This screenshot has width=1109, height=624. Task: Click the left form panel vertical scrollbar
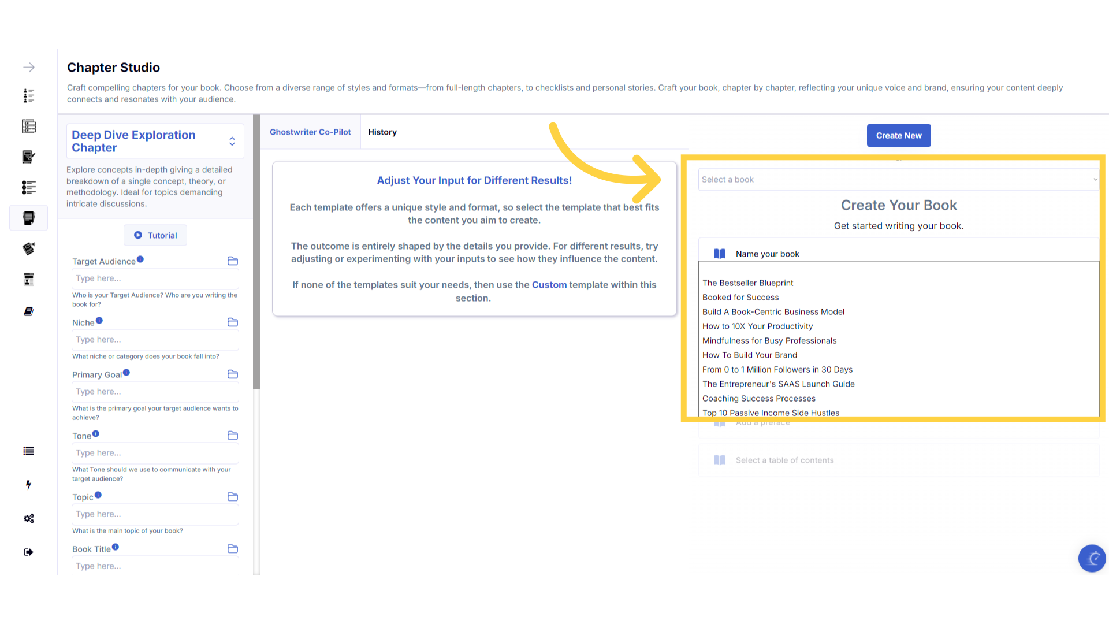coord(256,252)
